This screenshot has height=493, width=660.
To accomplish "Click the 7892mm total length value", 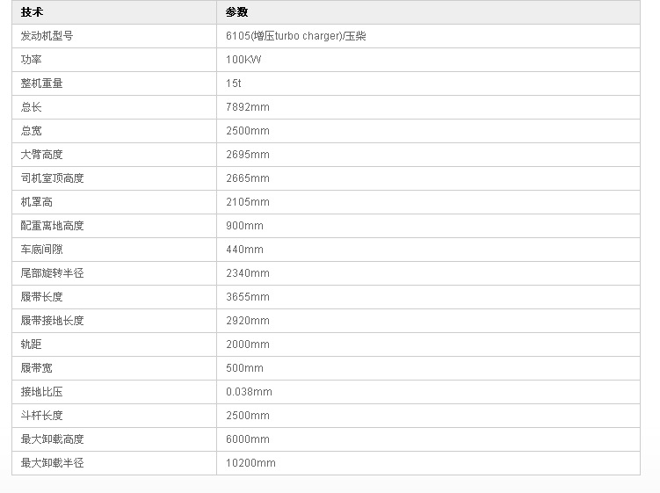I will [248, 107].
